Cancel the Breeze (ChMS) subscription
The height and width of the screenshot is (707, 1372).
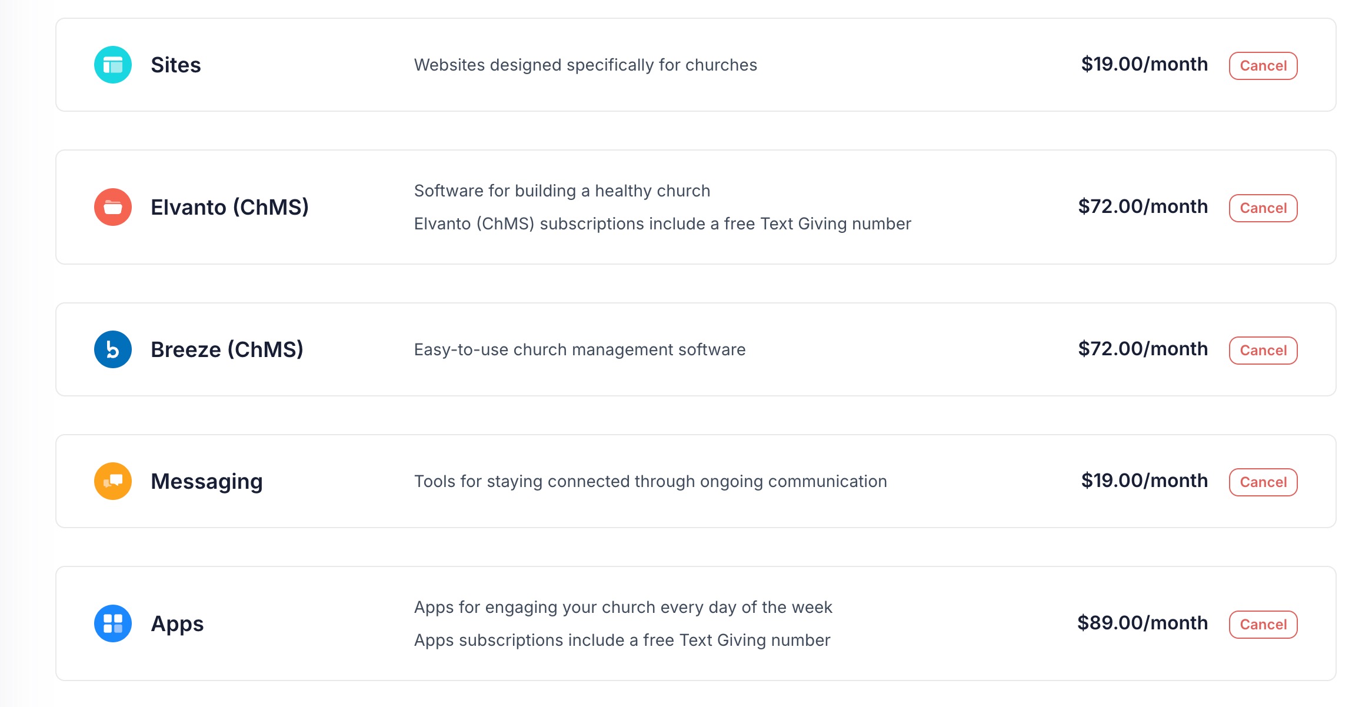(x=1263, y=351)
